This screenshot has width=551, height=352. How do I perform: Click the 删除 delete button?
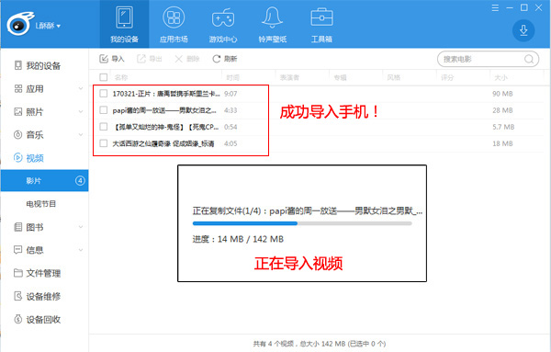click(187, 59)
